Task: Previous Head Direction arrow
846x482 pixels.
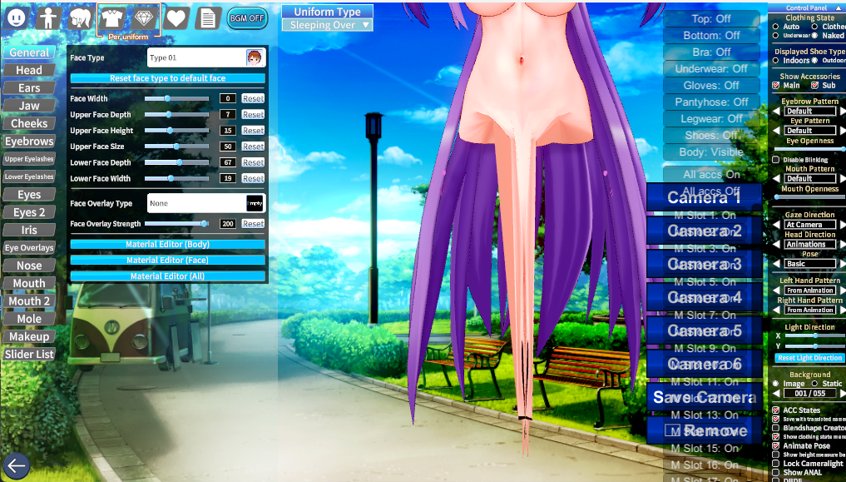Action: point(776,245)
